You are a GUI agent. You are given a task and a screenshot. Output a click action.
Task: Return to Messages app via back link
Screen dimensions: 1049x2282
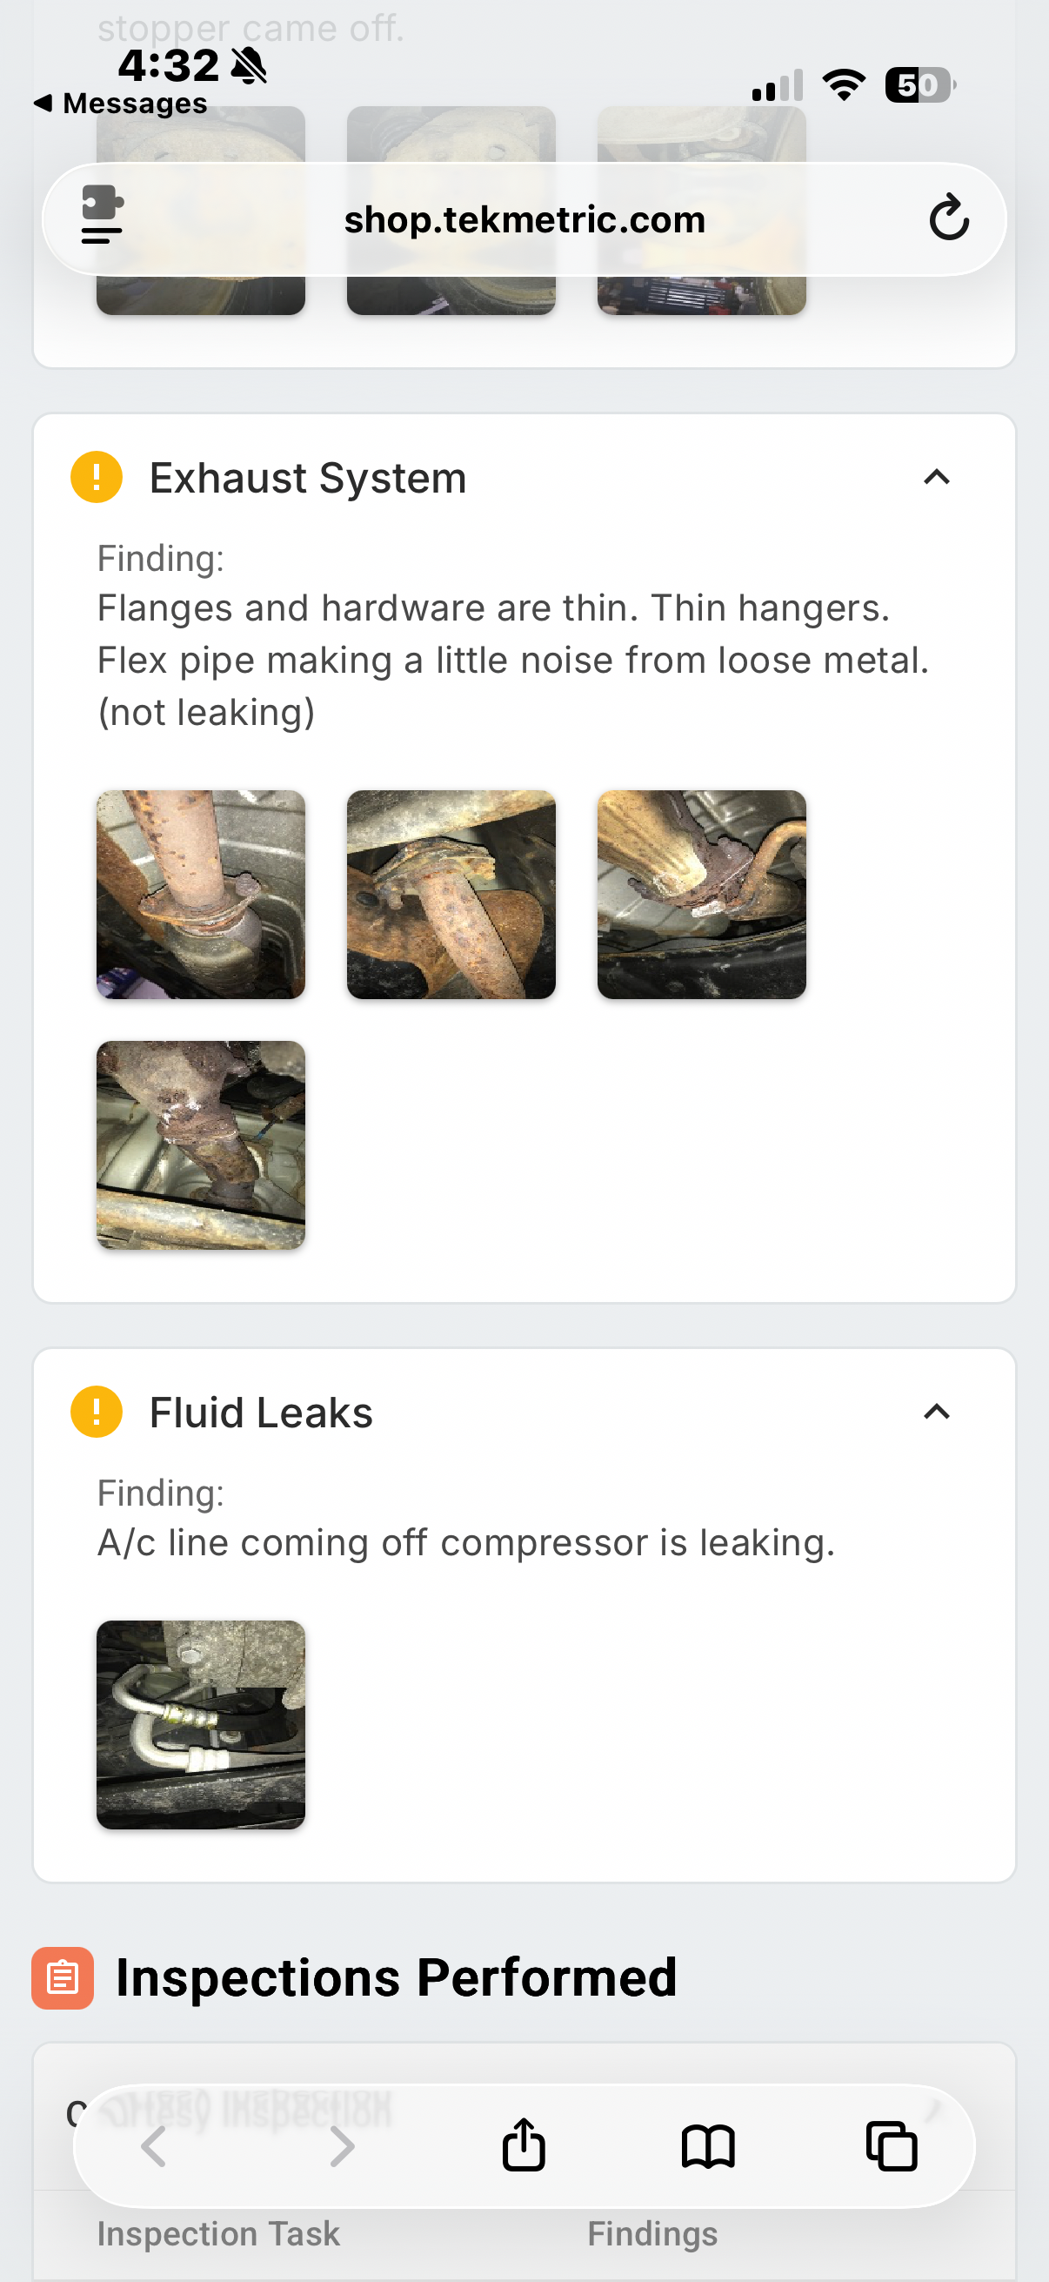click(120, 104)
